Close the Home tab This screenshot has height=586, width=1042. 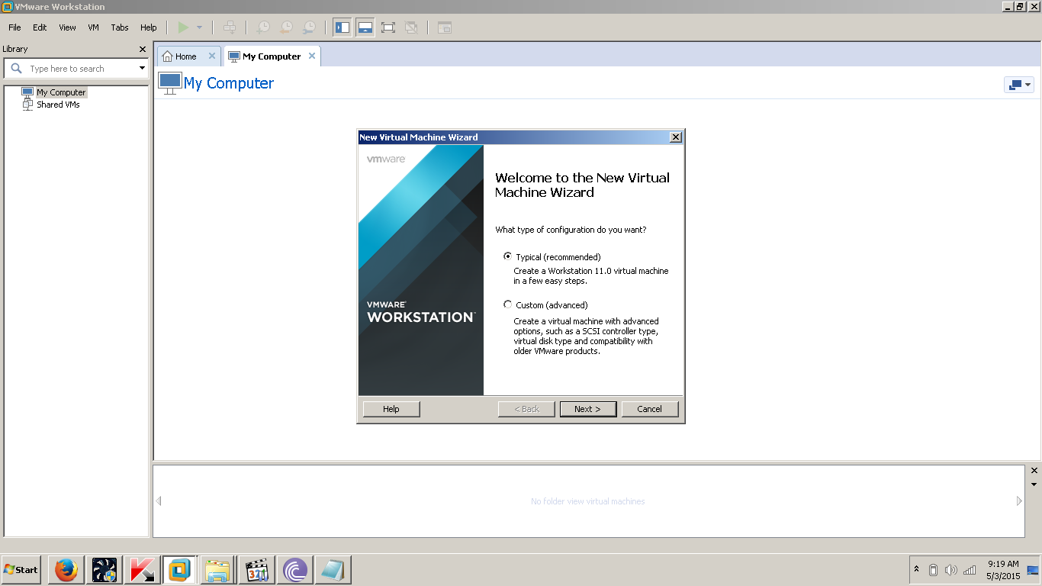212,56
